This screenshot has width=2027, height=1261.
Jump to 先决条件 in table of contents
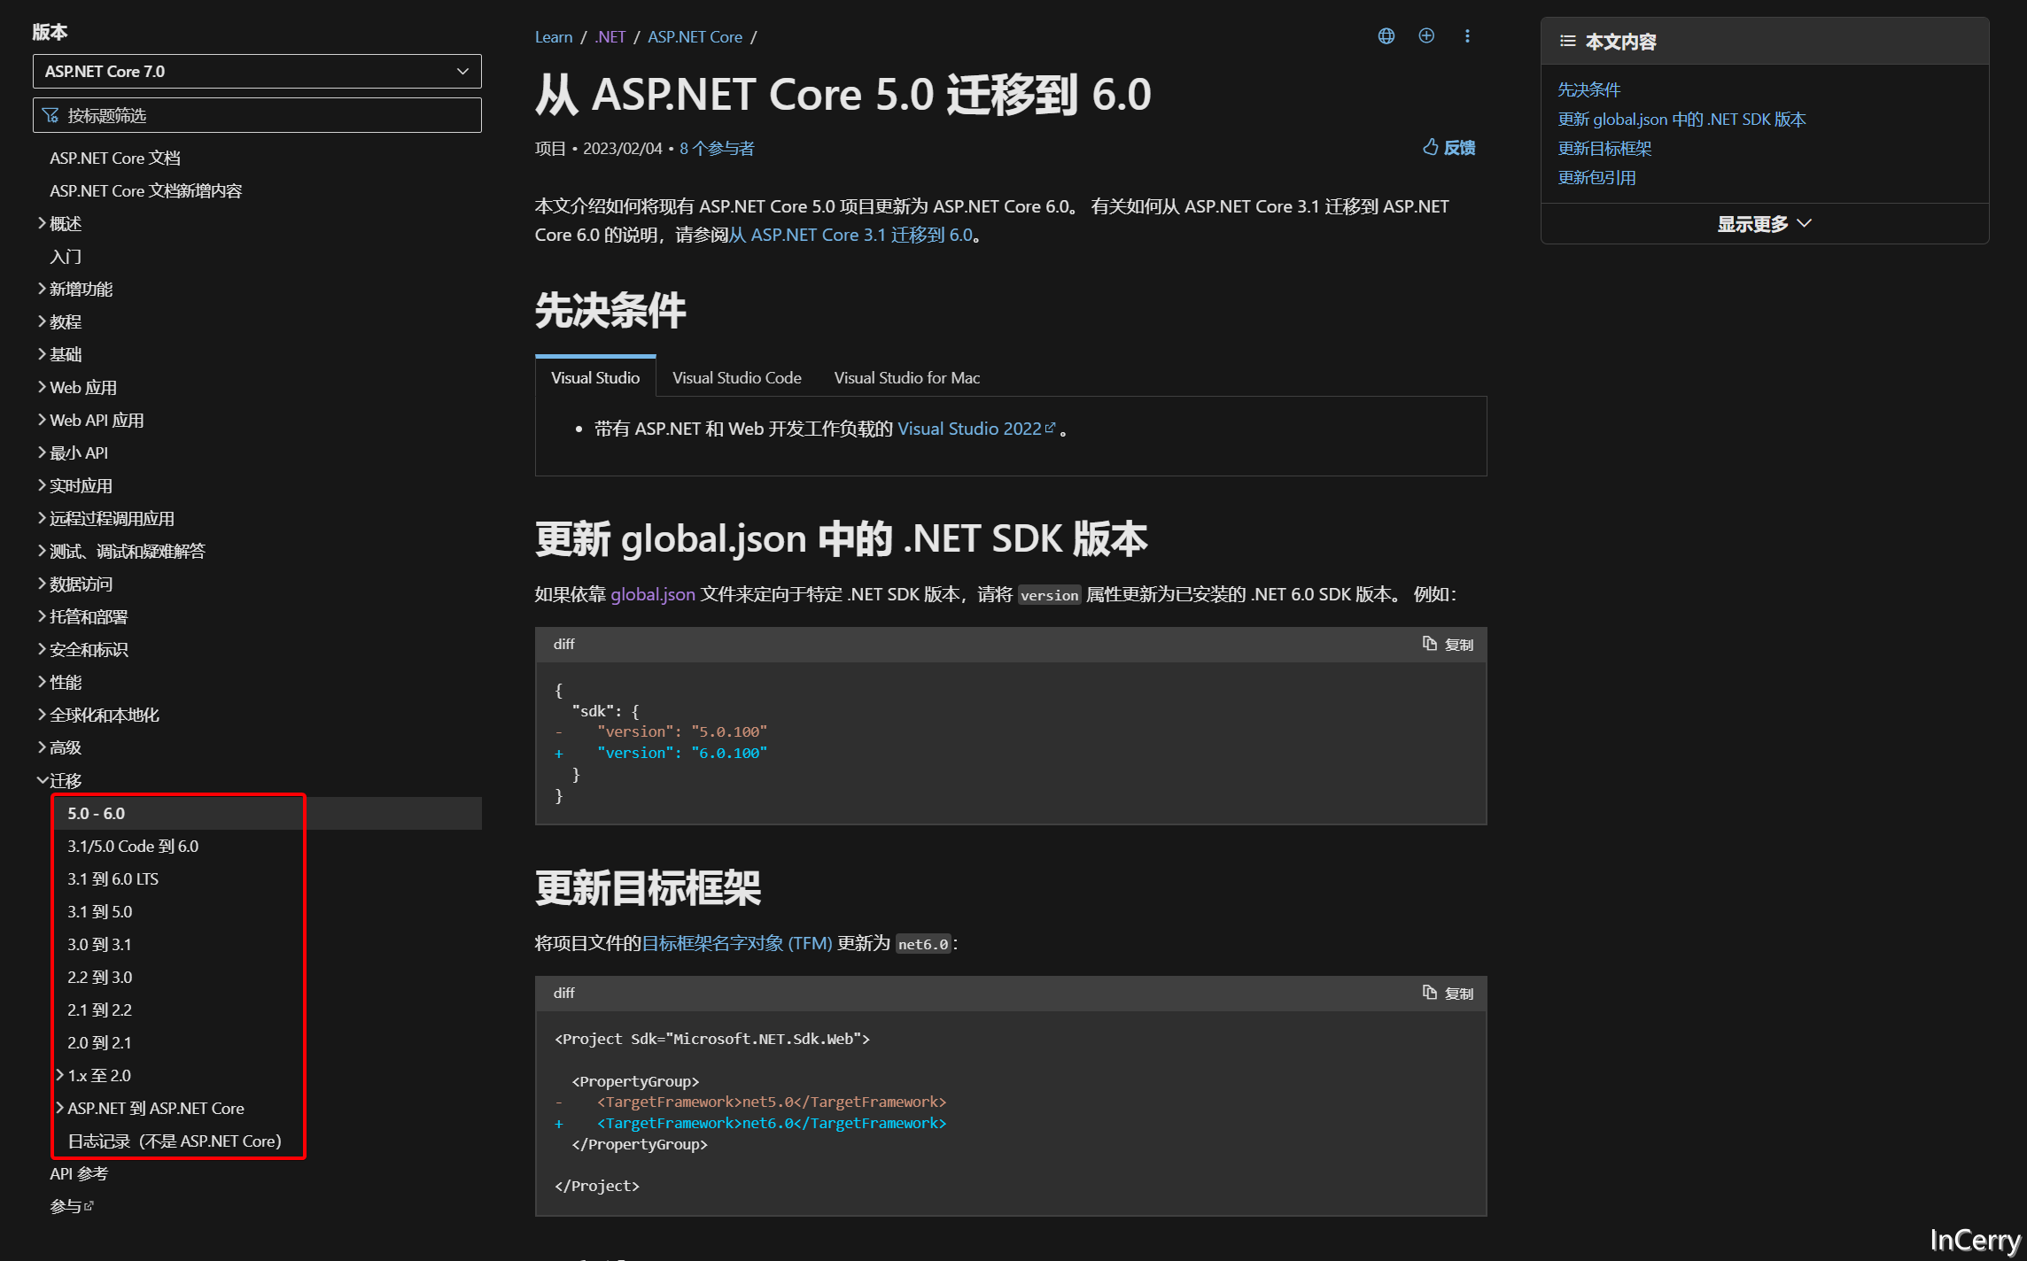(x=1589, y=89)
